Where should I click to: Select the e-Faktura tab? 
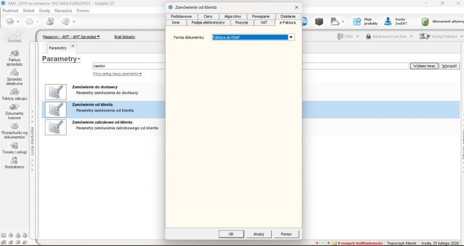tap(288, 22)
